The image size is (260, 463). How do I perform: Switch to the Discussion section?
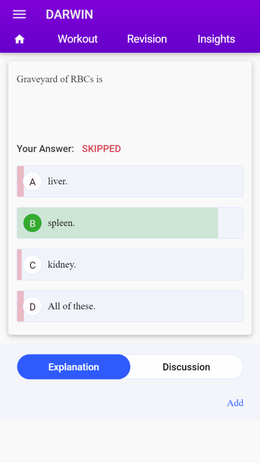(x=186, y=367)
